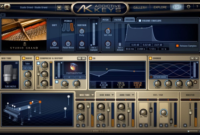
Task: Open the preset browser list icon
Action: [x=59, y=8]
